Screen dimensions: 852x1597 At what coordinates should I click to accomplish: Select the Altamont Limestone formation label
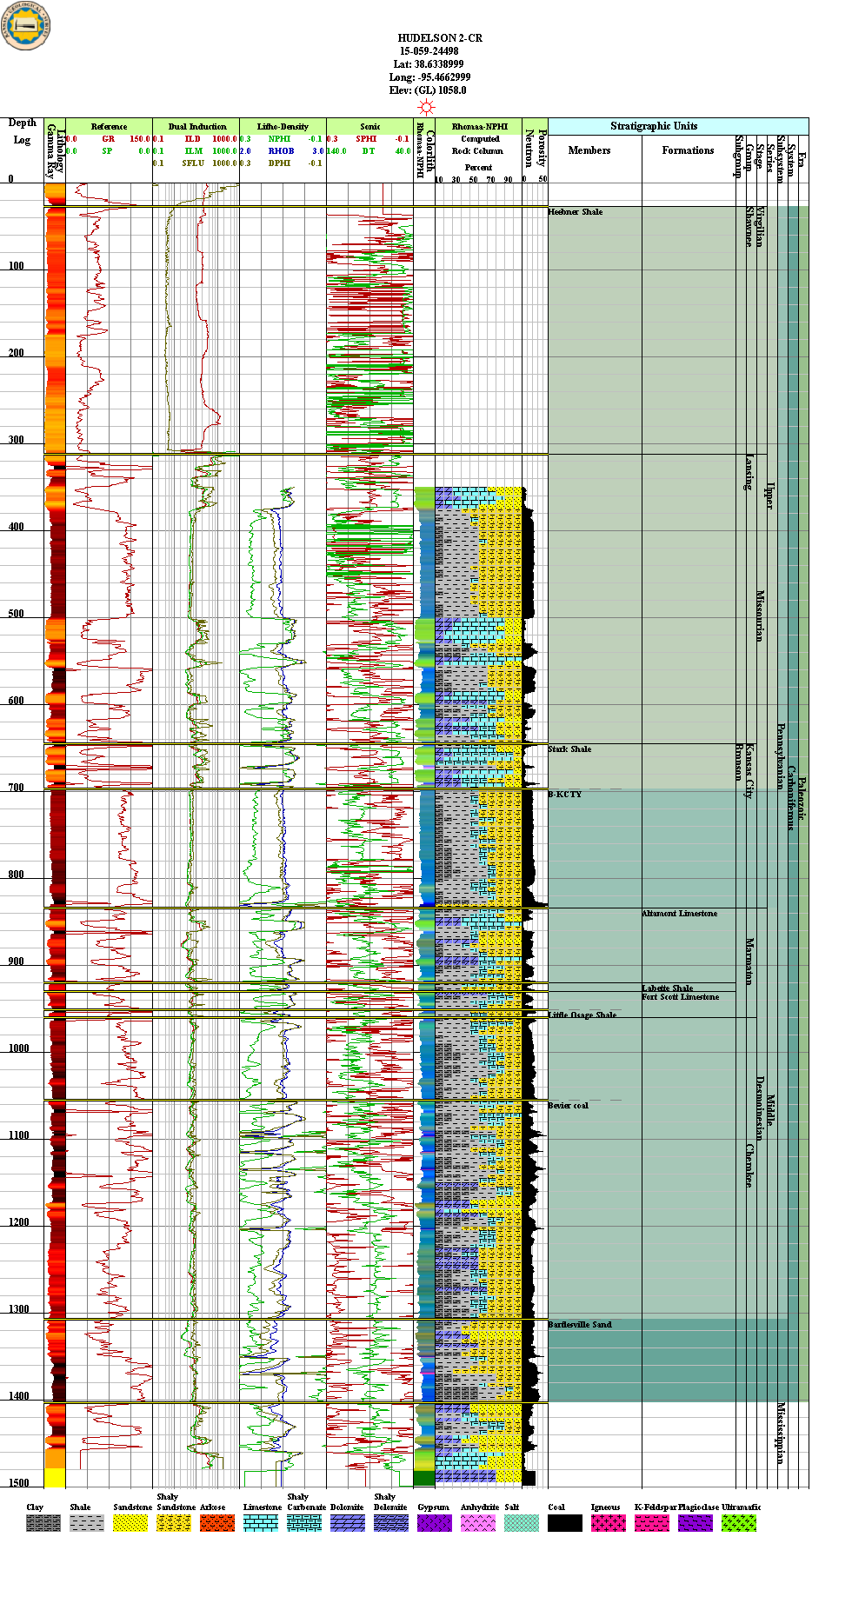(679, 914)
